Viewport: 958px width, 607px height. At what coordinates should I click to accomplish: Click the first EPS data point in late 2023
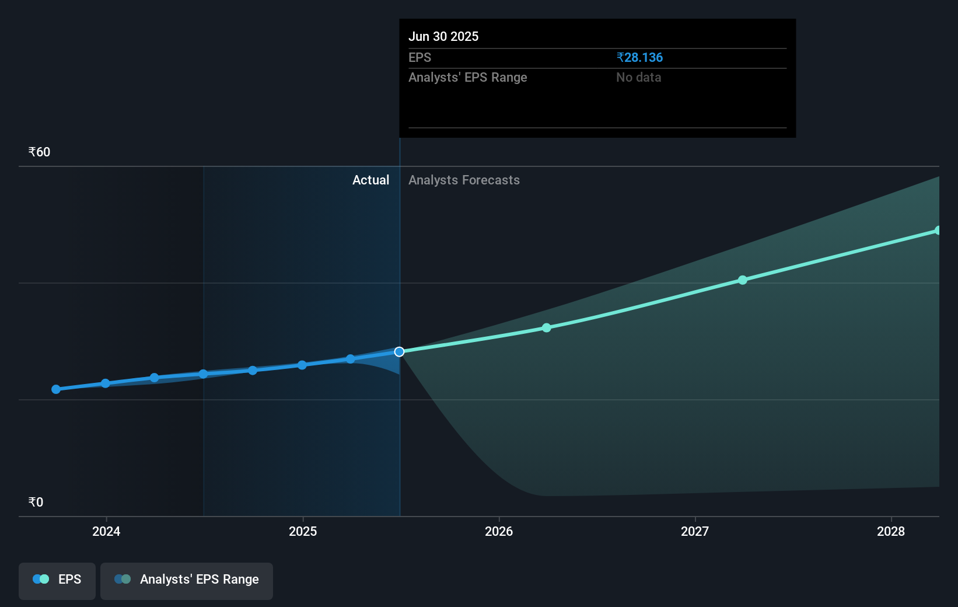tap(56, 389)
